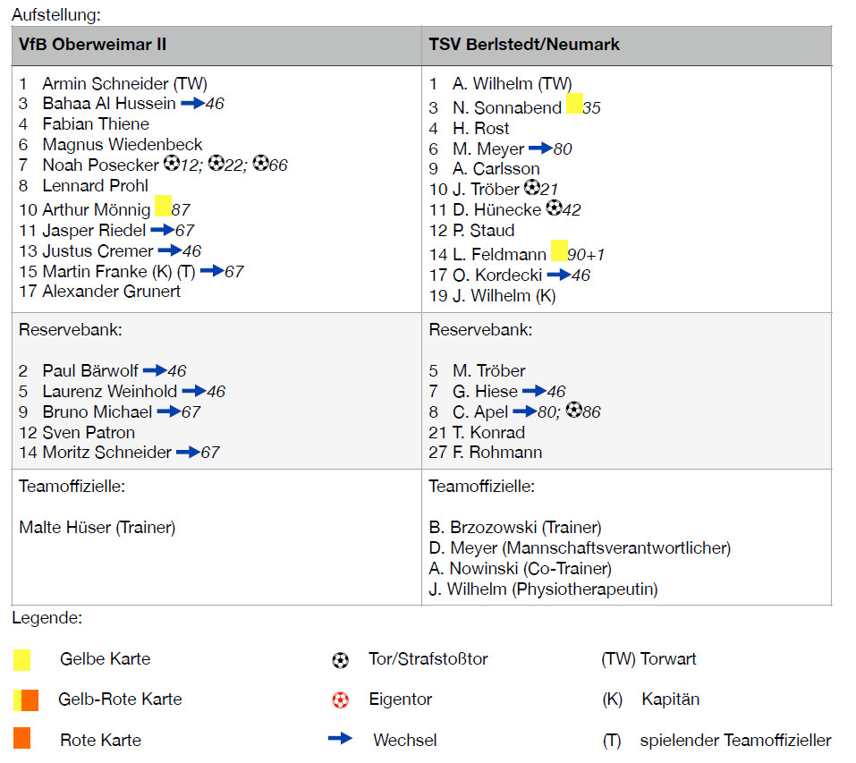Click the yellow card next to Arthur Mönnig
856x763 pixels.
click(x=163, y=206)
